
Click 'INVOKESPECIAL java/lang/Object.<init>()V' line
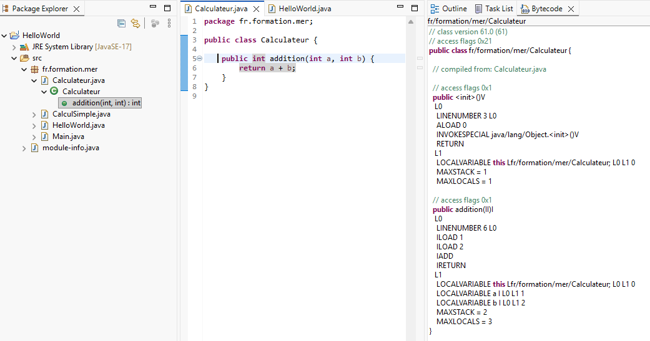pyautogui.click(x=508, y=135)
